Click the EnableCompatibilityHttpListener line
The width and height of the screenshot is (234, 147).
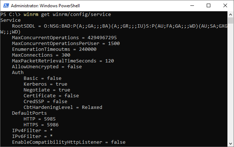pyautogui.click(x=69, y=142)
